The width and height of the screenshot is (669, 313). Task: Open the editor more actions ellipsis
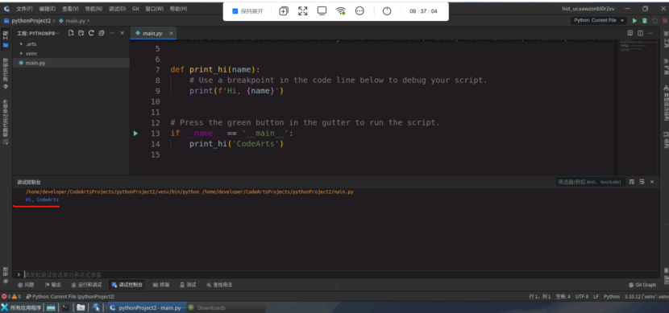[651, 33]
